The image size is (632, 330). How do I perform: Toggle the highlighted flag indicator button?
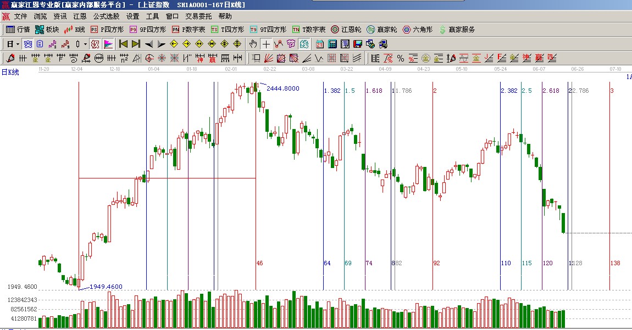108,44
